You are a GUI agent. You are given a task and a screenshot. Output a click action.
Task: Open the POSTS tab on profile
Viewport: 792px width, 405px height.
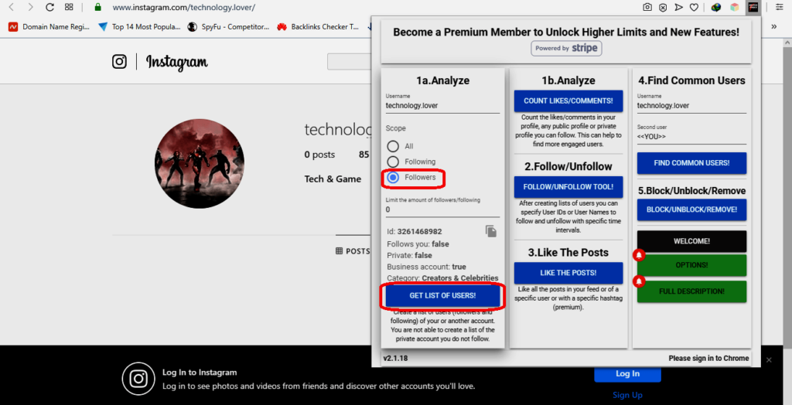coord(353,251)
